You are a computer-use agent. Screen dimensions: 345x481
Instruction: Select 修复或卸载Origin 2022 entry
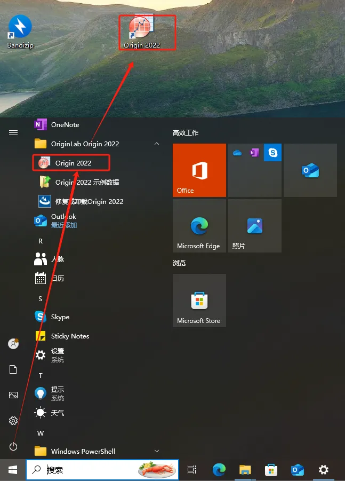click(81, 202)
